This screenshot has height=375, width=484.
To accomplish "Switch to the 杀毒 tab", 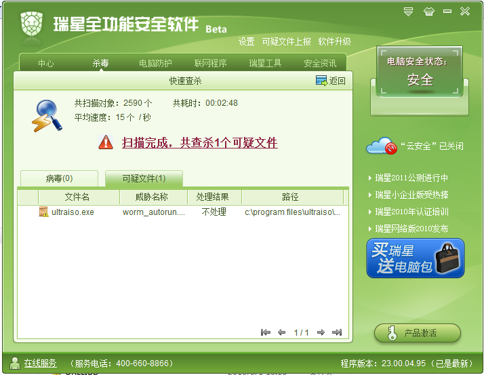I will click(x=100, y=63).
